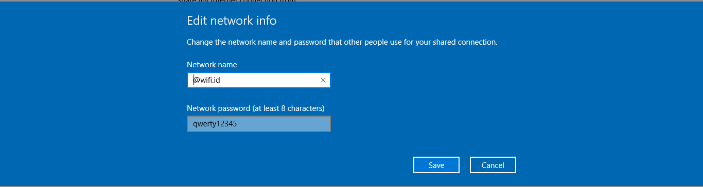This screenshot has height=187, width=703.
Task: Cancel editing network info
Action: (x=493, y=165)
